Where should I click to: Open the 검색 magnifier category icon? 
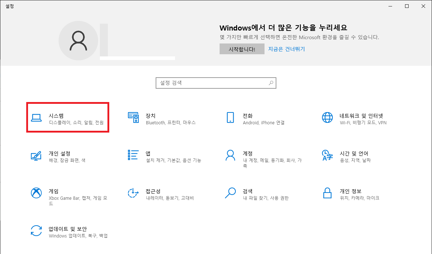pos(230,193)
